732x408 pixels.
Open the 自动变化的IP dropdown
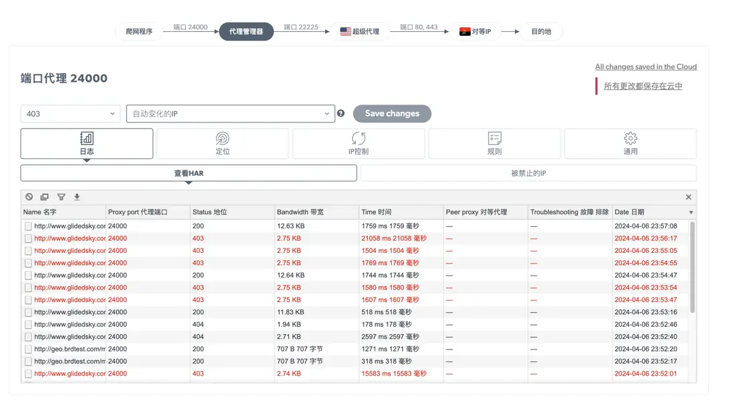coord(231,114)
